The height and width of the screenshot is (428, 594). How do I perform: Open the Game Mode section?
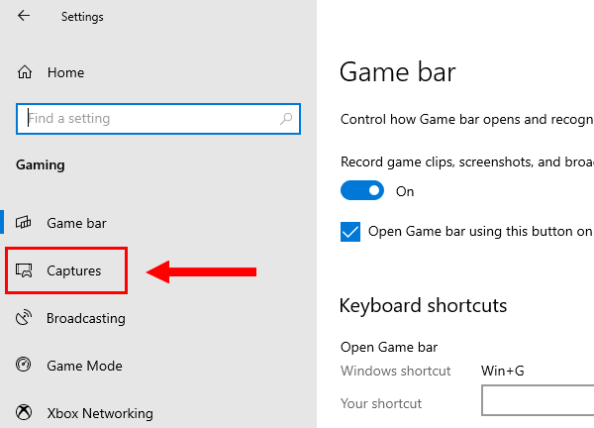point(84,366)
